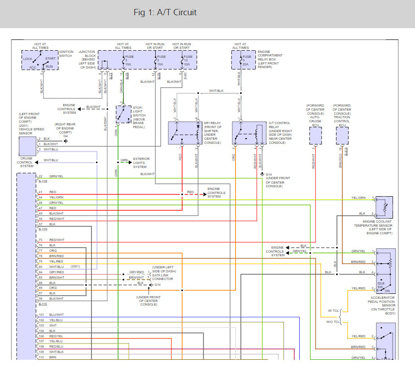
Task: Click pin row '98 BLK/WHT'
Action: 51,299
